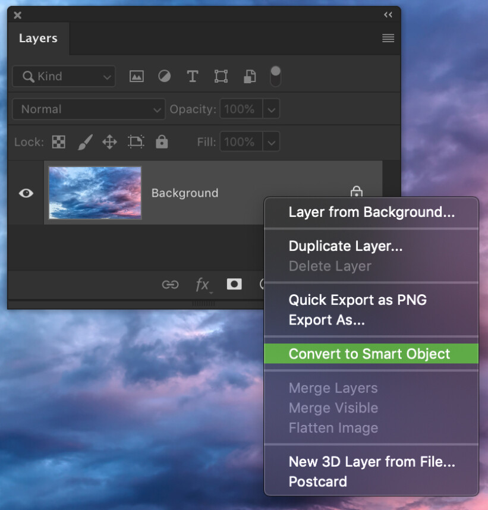Select the smart objects filter icon
This screenshot has width=488, height=510.
pyautogui.click(x=249, y=76)
